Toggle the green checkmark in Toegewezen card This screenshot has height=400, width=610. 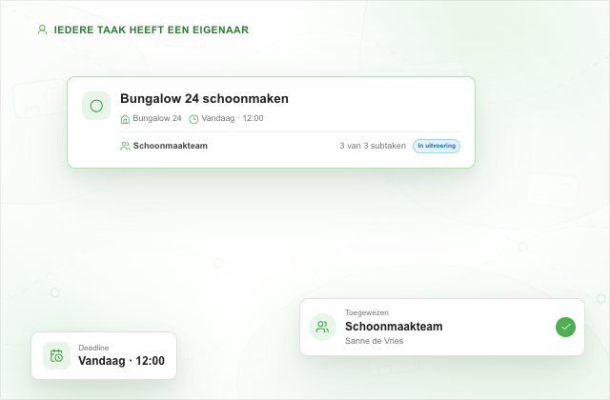[x=565, y=327]
